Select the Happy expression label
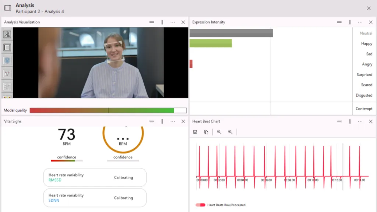This screenshot has width=377, height=212. coord(366,43)
